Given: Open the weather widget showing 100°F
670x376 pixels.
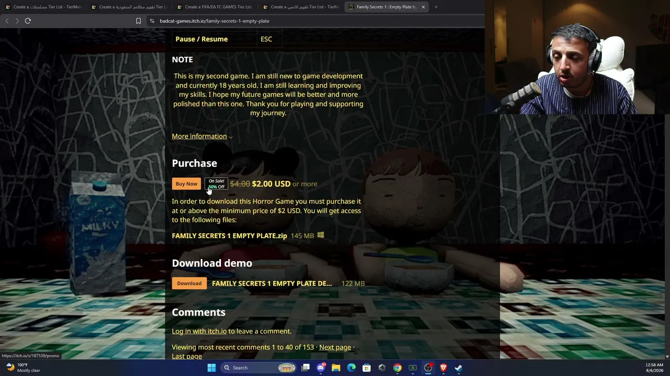Looking at the screenshot, I should tap(22, 368).
